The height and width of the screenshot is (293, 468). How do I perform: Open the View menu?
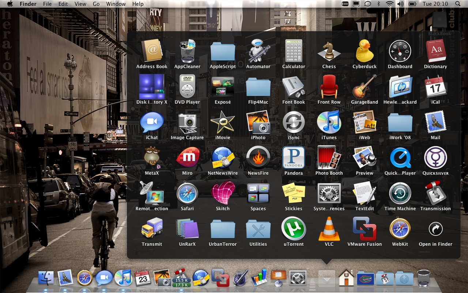pos(80,4)
